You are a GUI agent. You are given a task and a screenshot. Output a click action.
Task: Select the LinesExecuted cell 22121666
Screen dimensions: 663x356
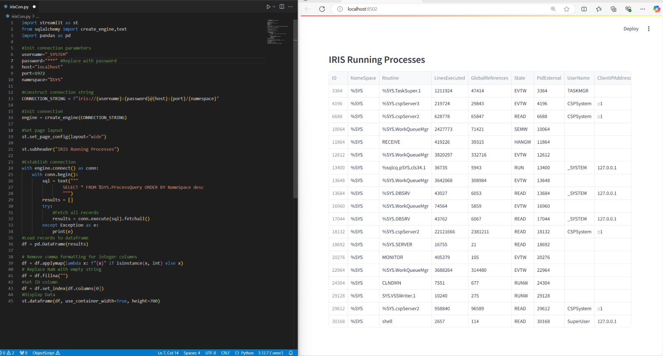[x=450, y=232]
